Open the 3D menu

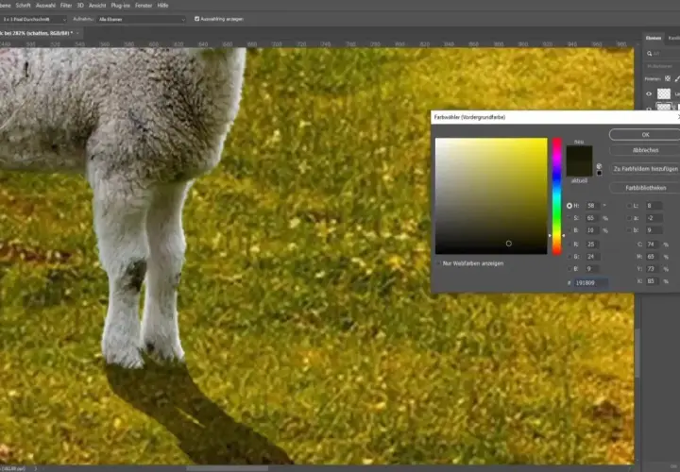[80, 6]
